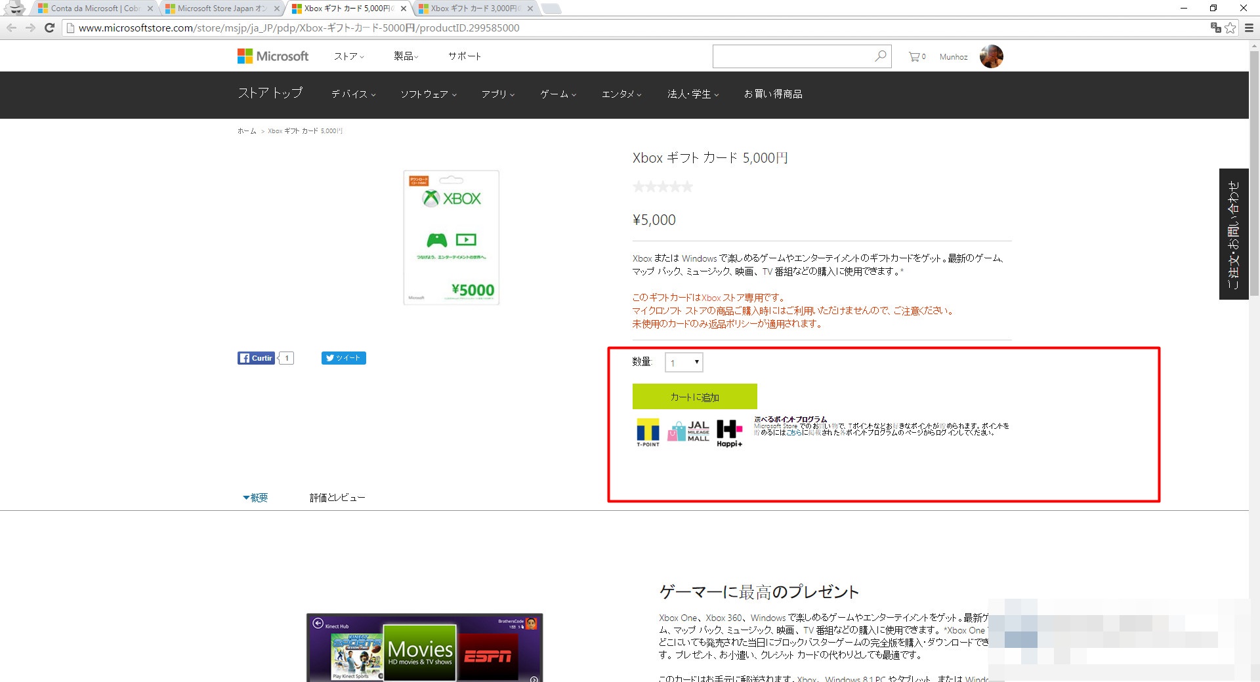Click the Microsoft logo
Screen dimensions: 1260x682
pyautogui.click(x=273, y=56)
